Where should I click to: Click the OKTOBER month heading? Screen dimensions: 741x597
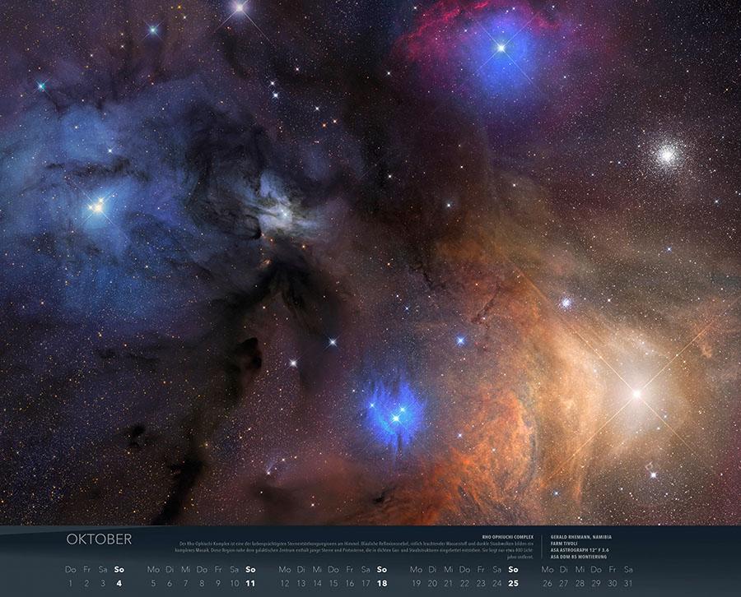[99, 539]
